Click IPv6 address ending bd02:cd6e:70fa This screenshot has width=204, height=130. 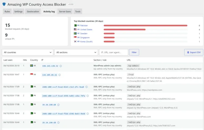pos(64,96)
